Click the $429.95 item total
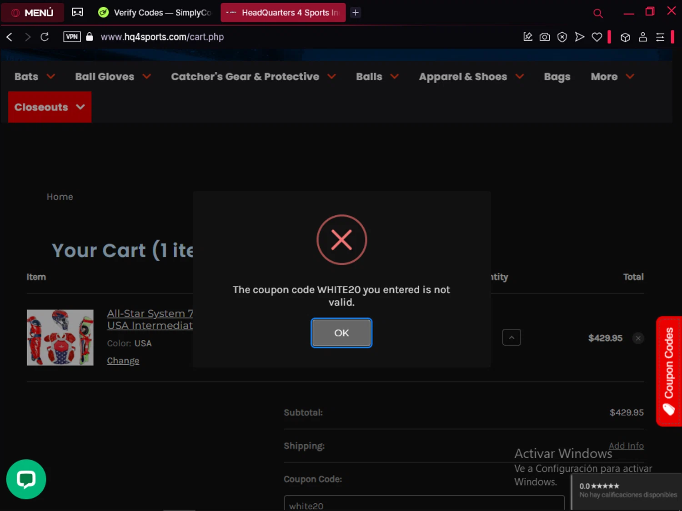 605,338
